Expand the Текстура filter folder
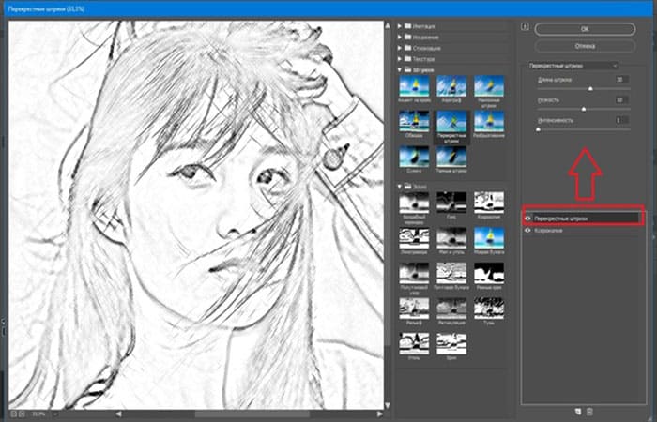Screen dimensions: 657x422 [400, 59]
